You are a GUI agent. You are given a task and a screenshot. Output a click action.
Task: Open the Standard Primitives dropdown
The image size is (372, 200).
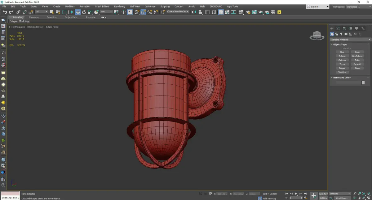pyautogui.click(x=350, y=40)
